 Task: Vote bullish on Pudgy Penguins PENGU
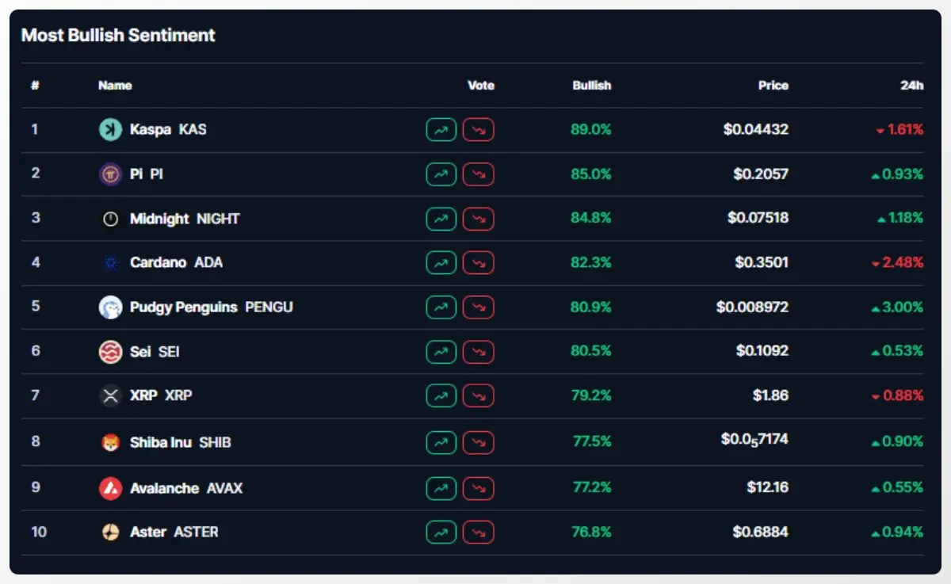point(441,307)
